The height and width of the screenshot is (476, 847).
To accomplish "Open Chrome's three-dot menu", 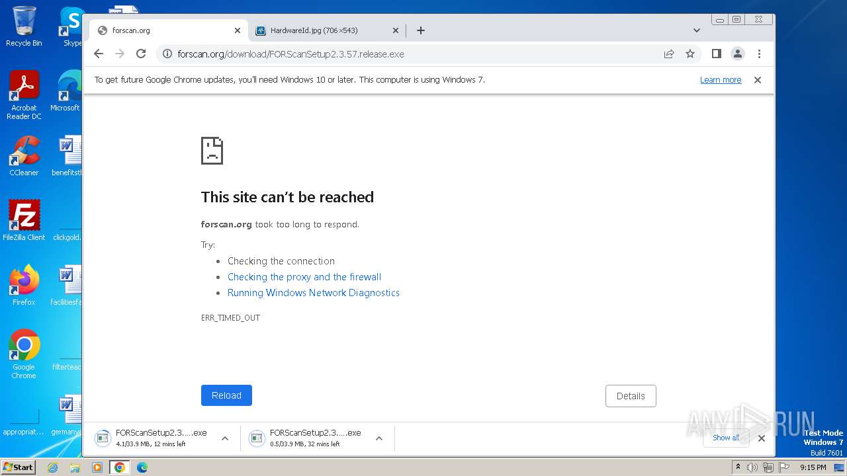I will point(759,54).
